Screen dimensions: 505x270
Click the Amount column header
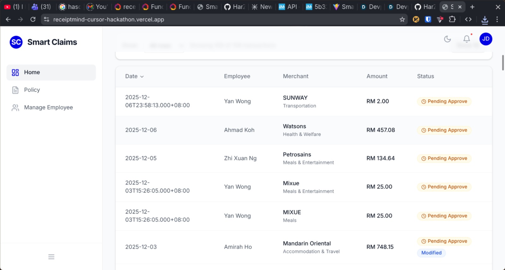click(x=377, y=76)
